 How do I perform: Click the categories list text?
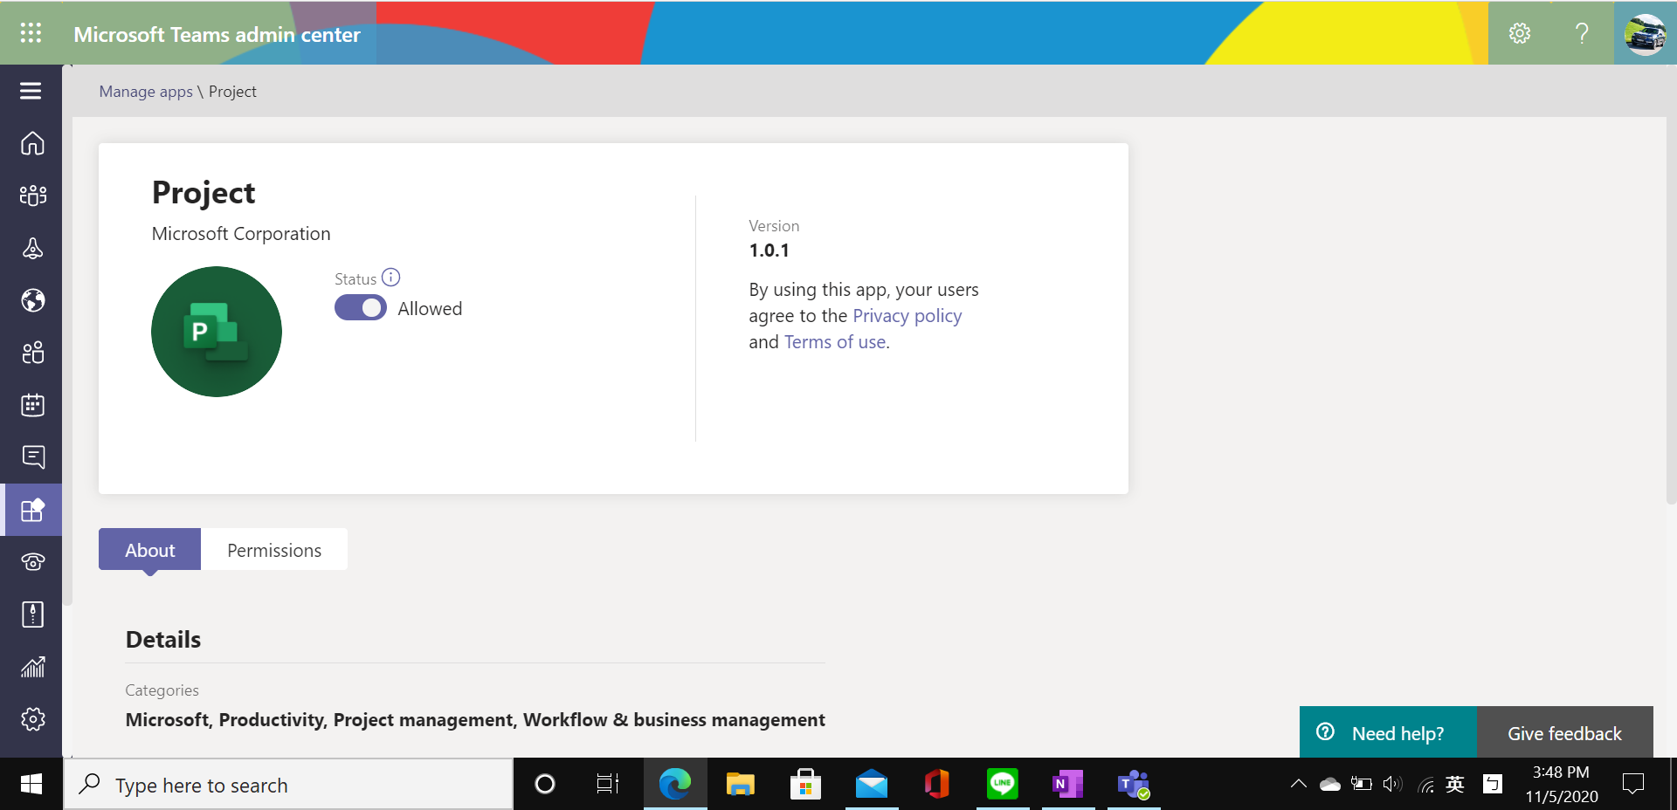point(475,720)
